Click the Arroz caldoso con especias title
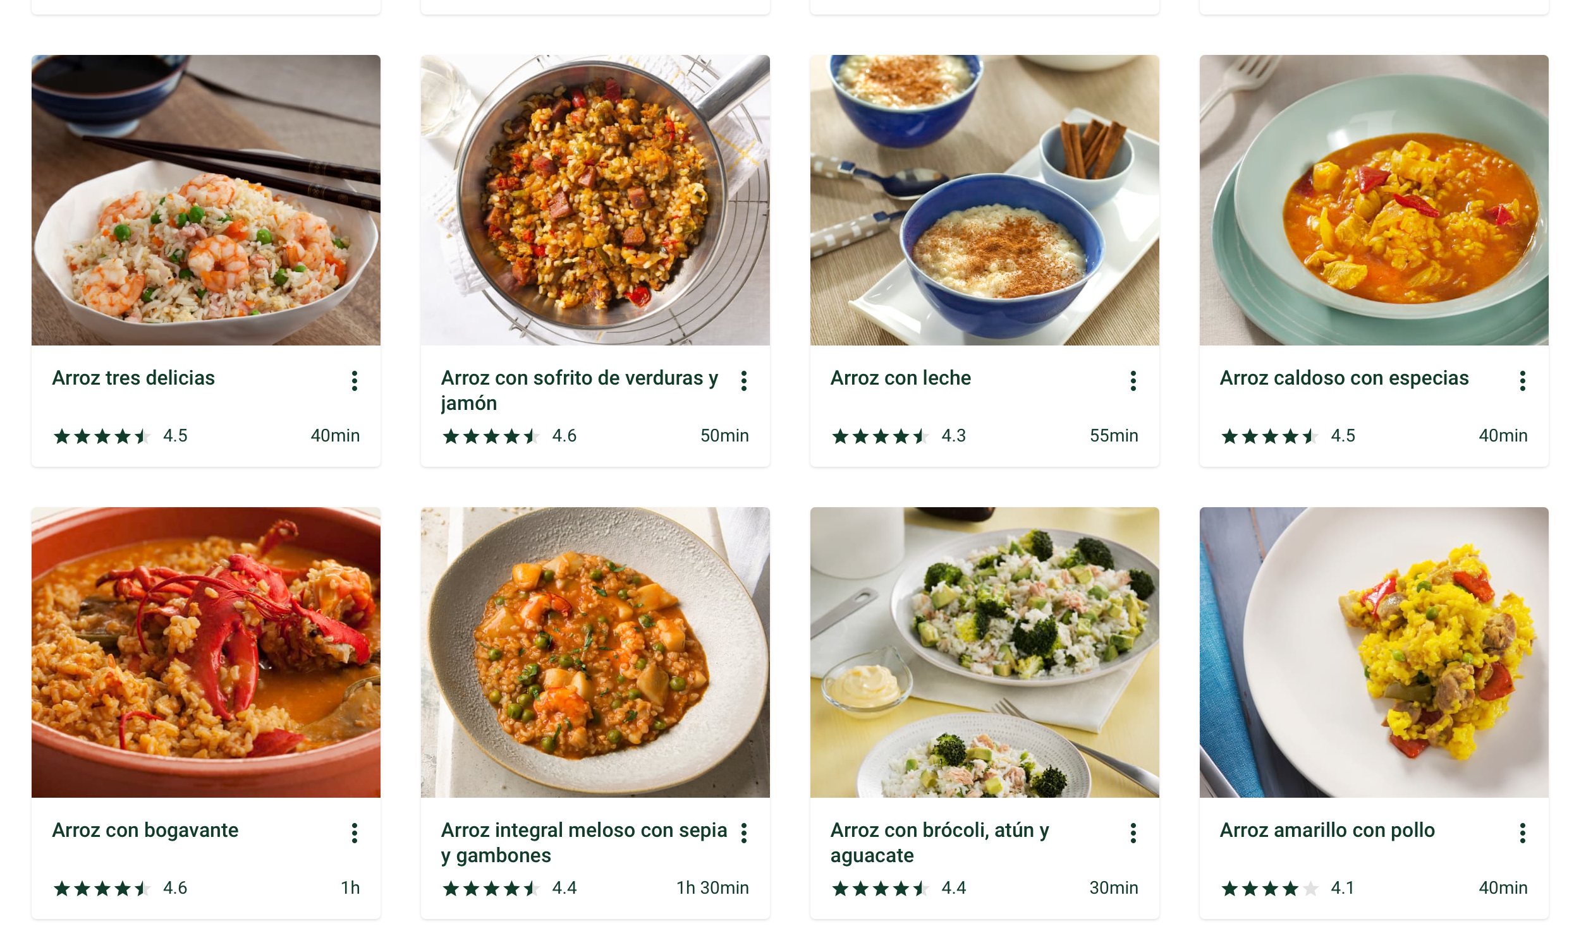 [1344, 378]
